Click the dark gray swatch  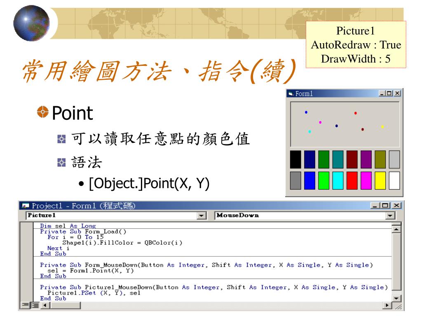coord(295,181)
